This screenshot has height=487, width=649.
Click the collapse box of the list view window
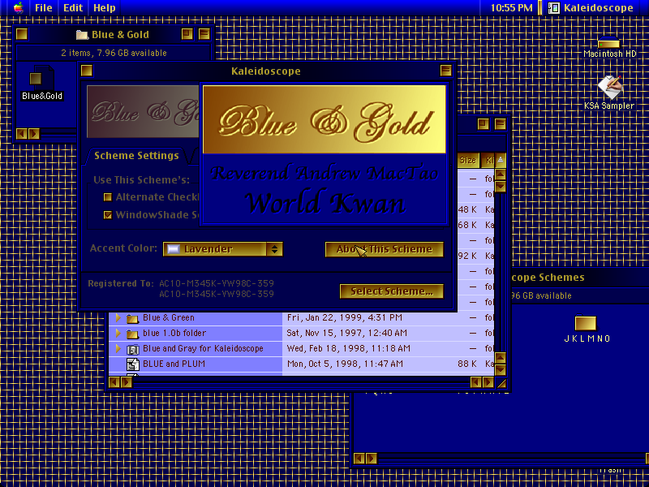(500, 124)
